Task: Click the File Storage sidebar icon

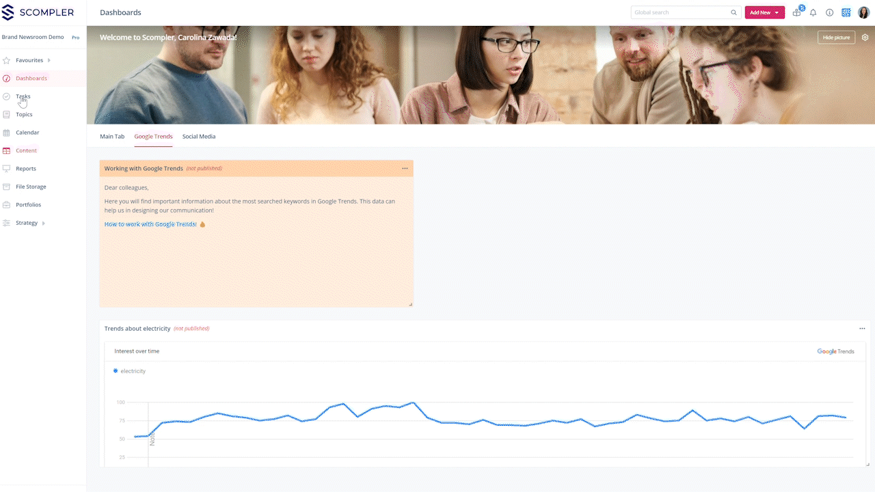Action: (7, 187)
